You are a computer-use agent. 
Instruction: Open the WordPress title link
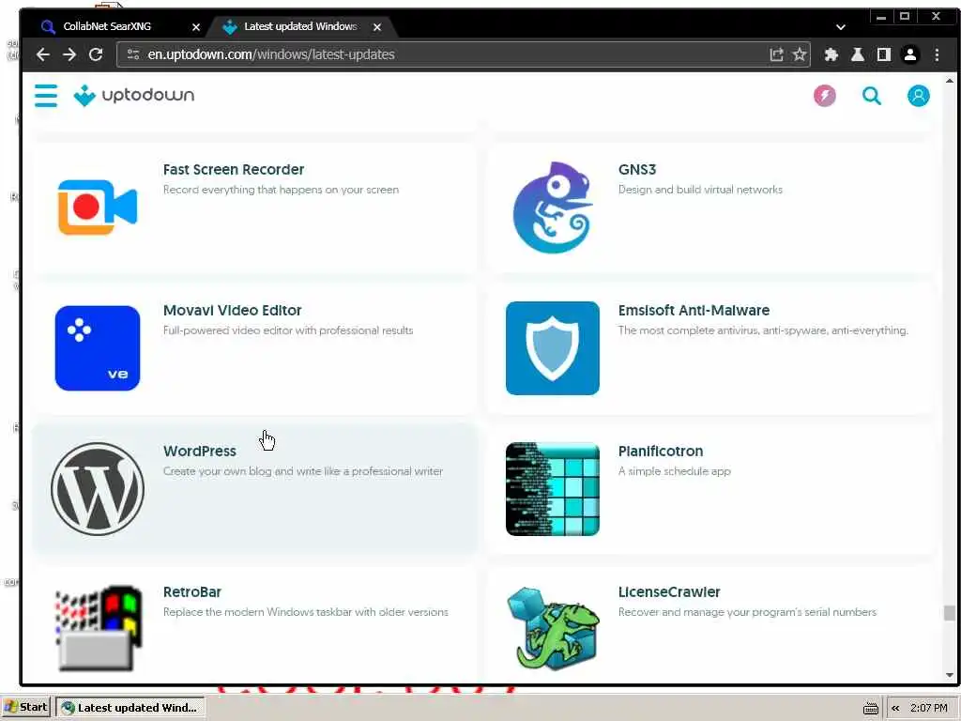coord(200,452)
